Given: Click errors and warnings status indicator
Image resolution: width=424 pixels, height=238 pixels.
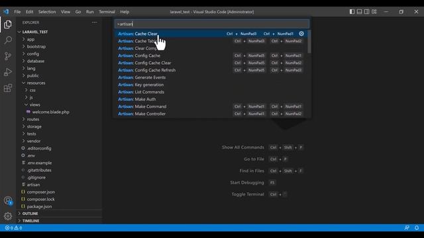Looking at the screenshot, I should (x=13, y=228).
